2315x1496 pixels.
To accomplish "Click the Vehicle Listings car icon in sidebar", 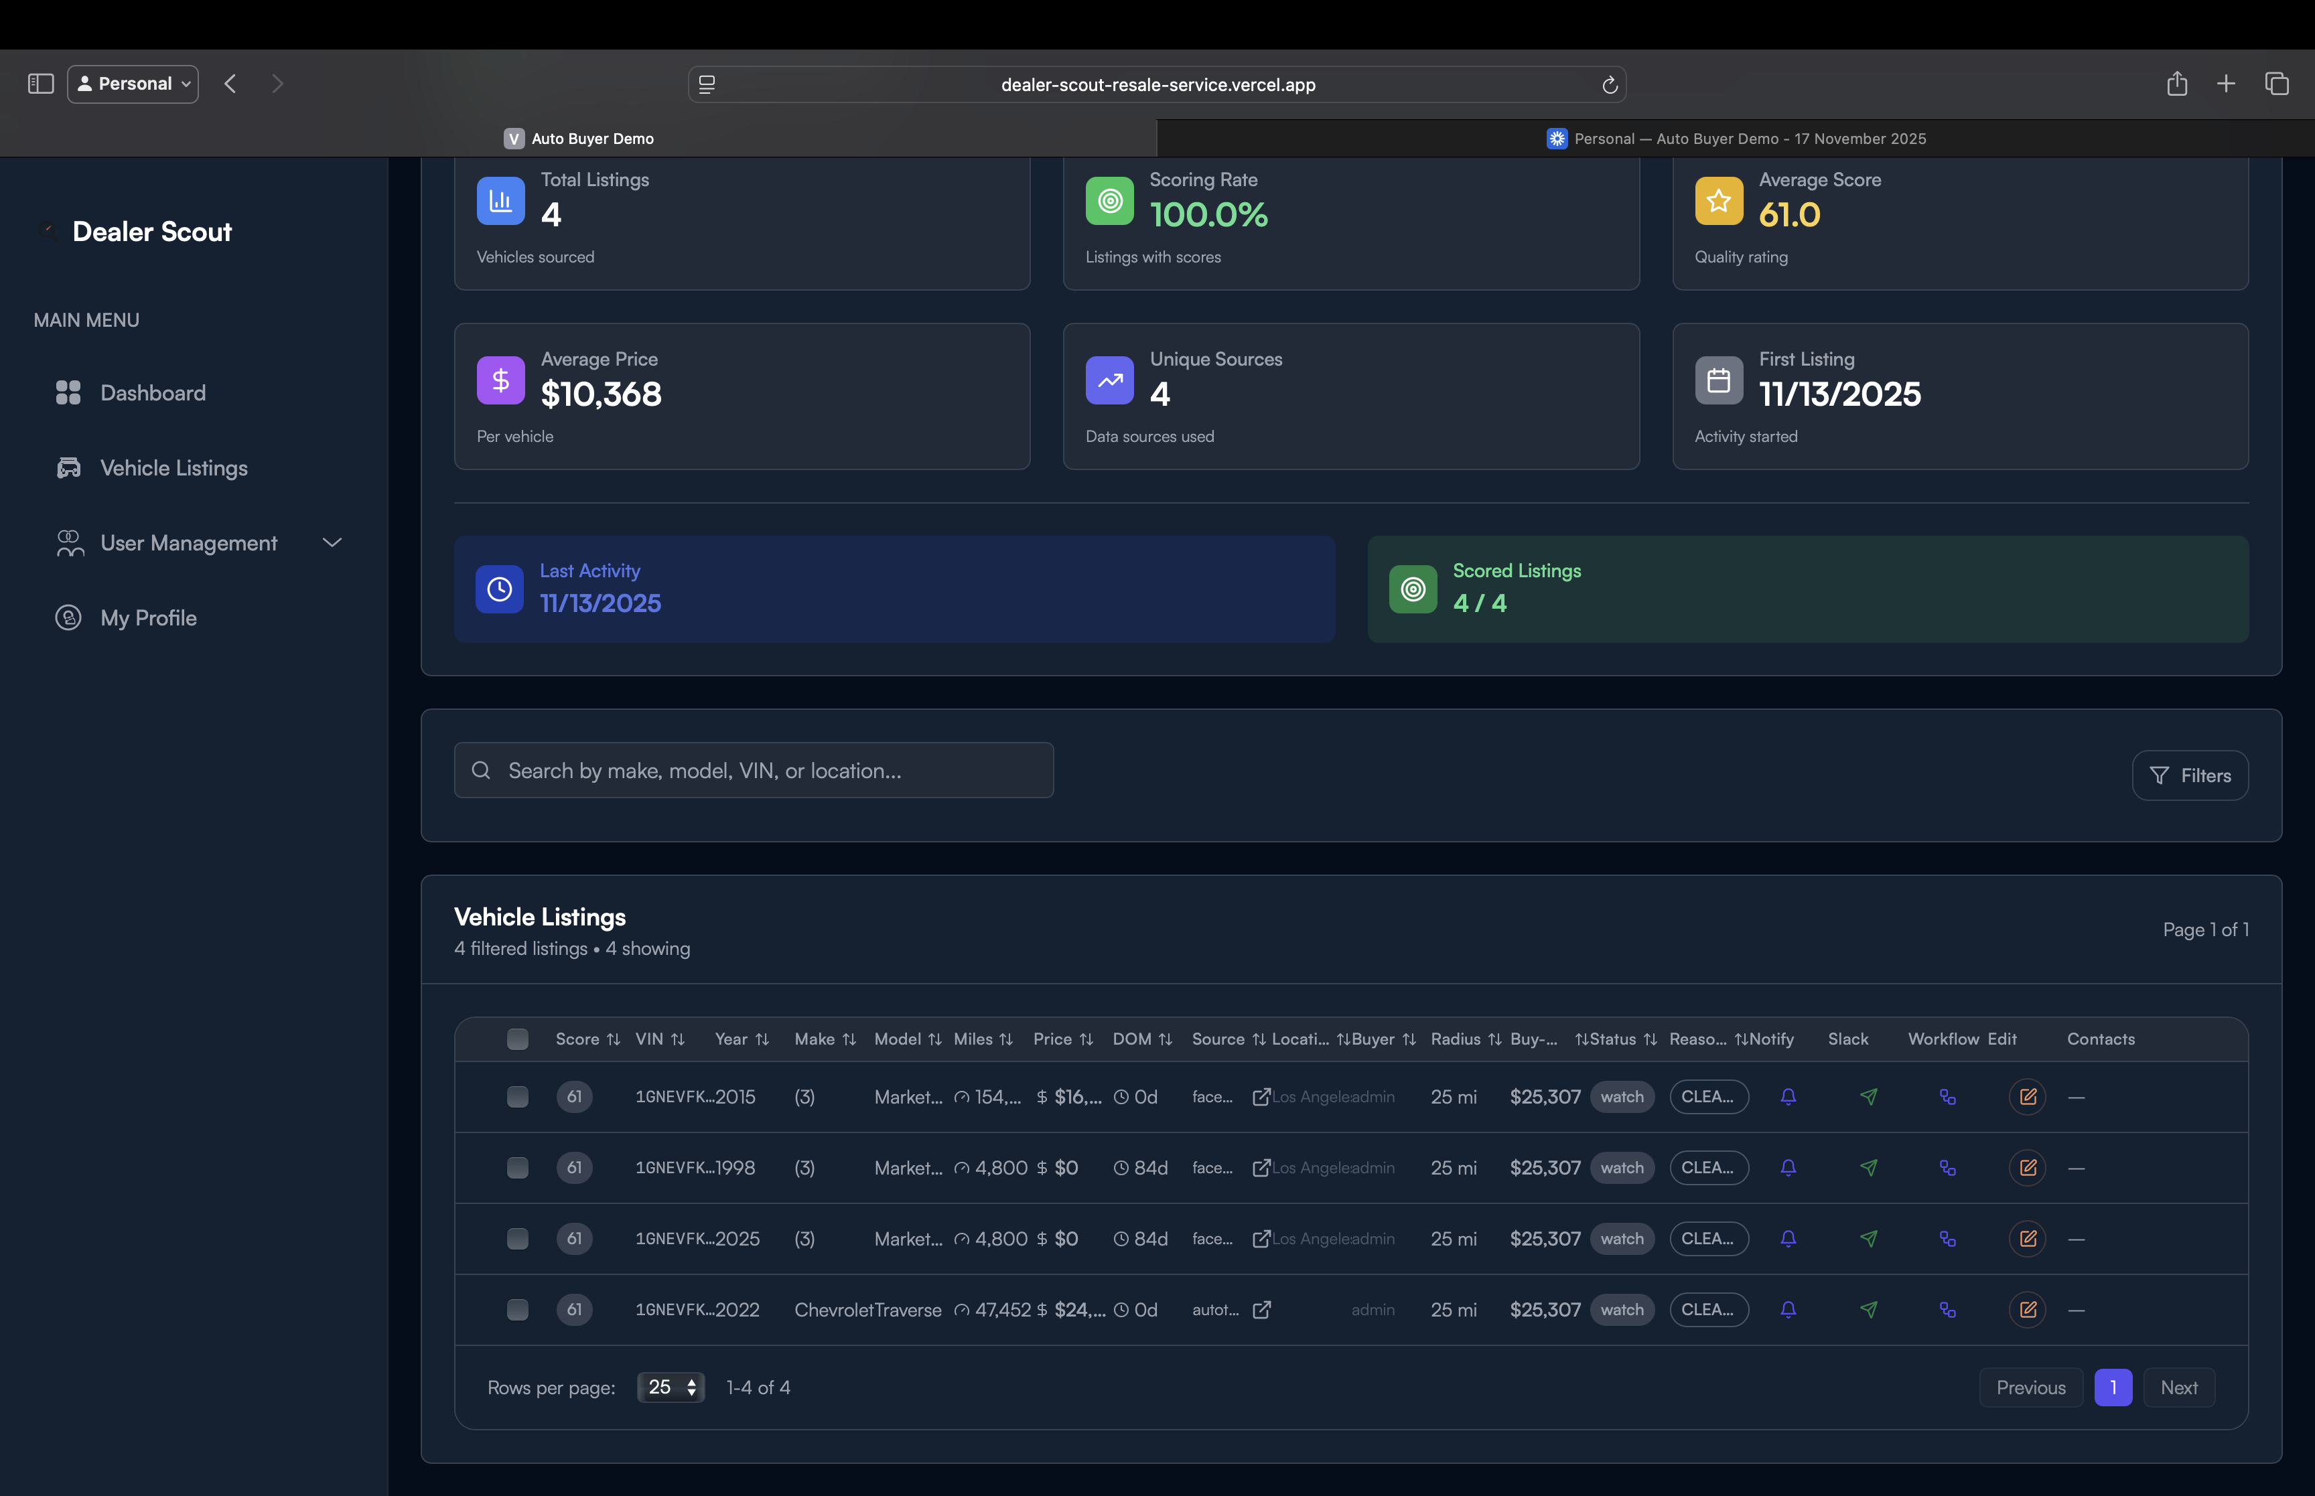I will pos(68,467).
